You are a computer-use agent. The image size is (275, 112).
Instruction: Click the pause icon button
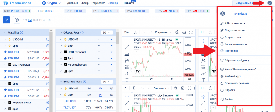pyautogui.click(x=17, y=20)
